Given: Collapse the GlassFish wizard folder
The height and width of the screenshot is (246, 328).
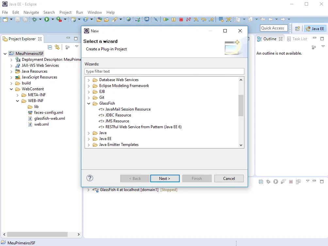Looking at the screenshot, I should [89, 103].
